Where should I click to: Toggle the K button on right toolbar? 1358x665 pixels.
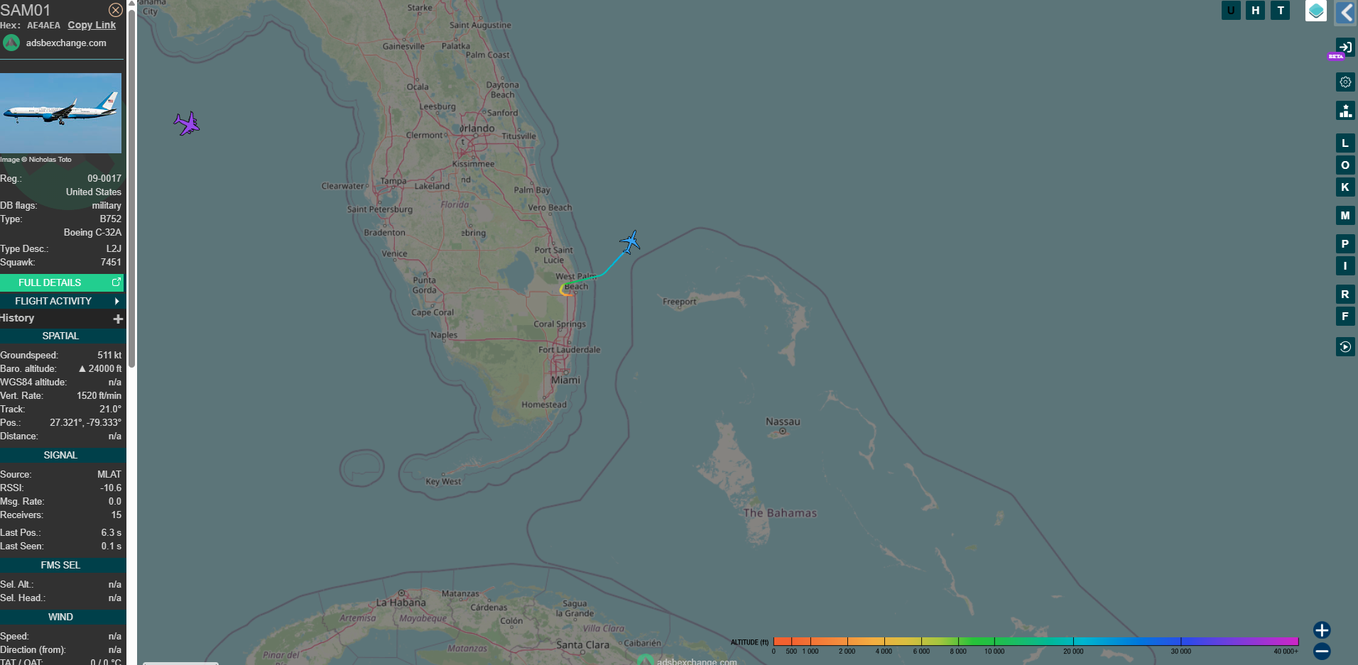tap(1345, 187)
